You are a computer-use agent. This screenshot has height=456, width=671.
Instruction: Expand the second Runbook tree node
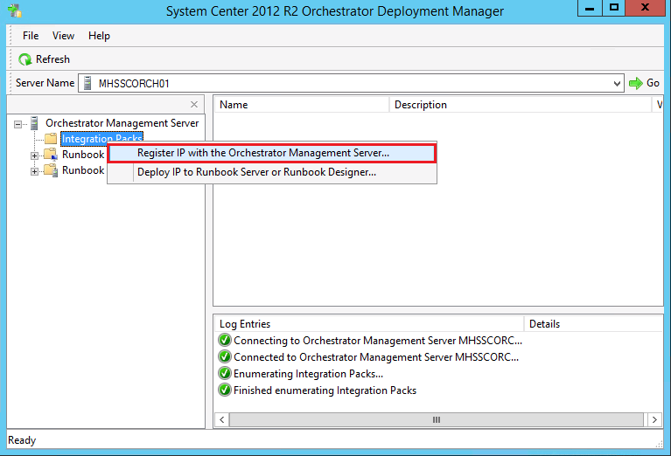35,172
